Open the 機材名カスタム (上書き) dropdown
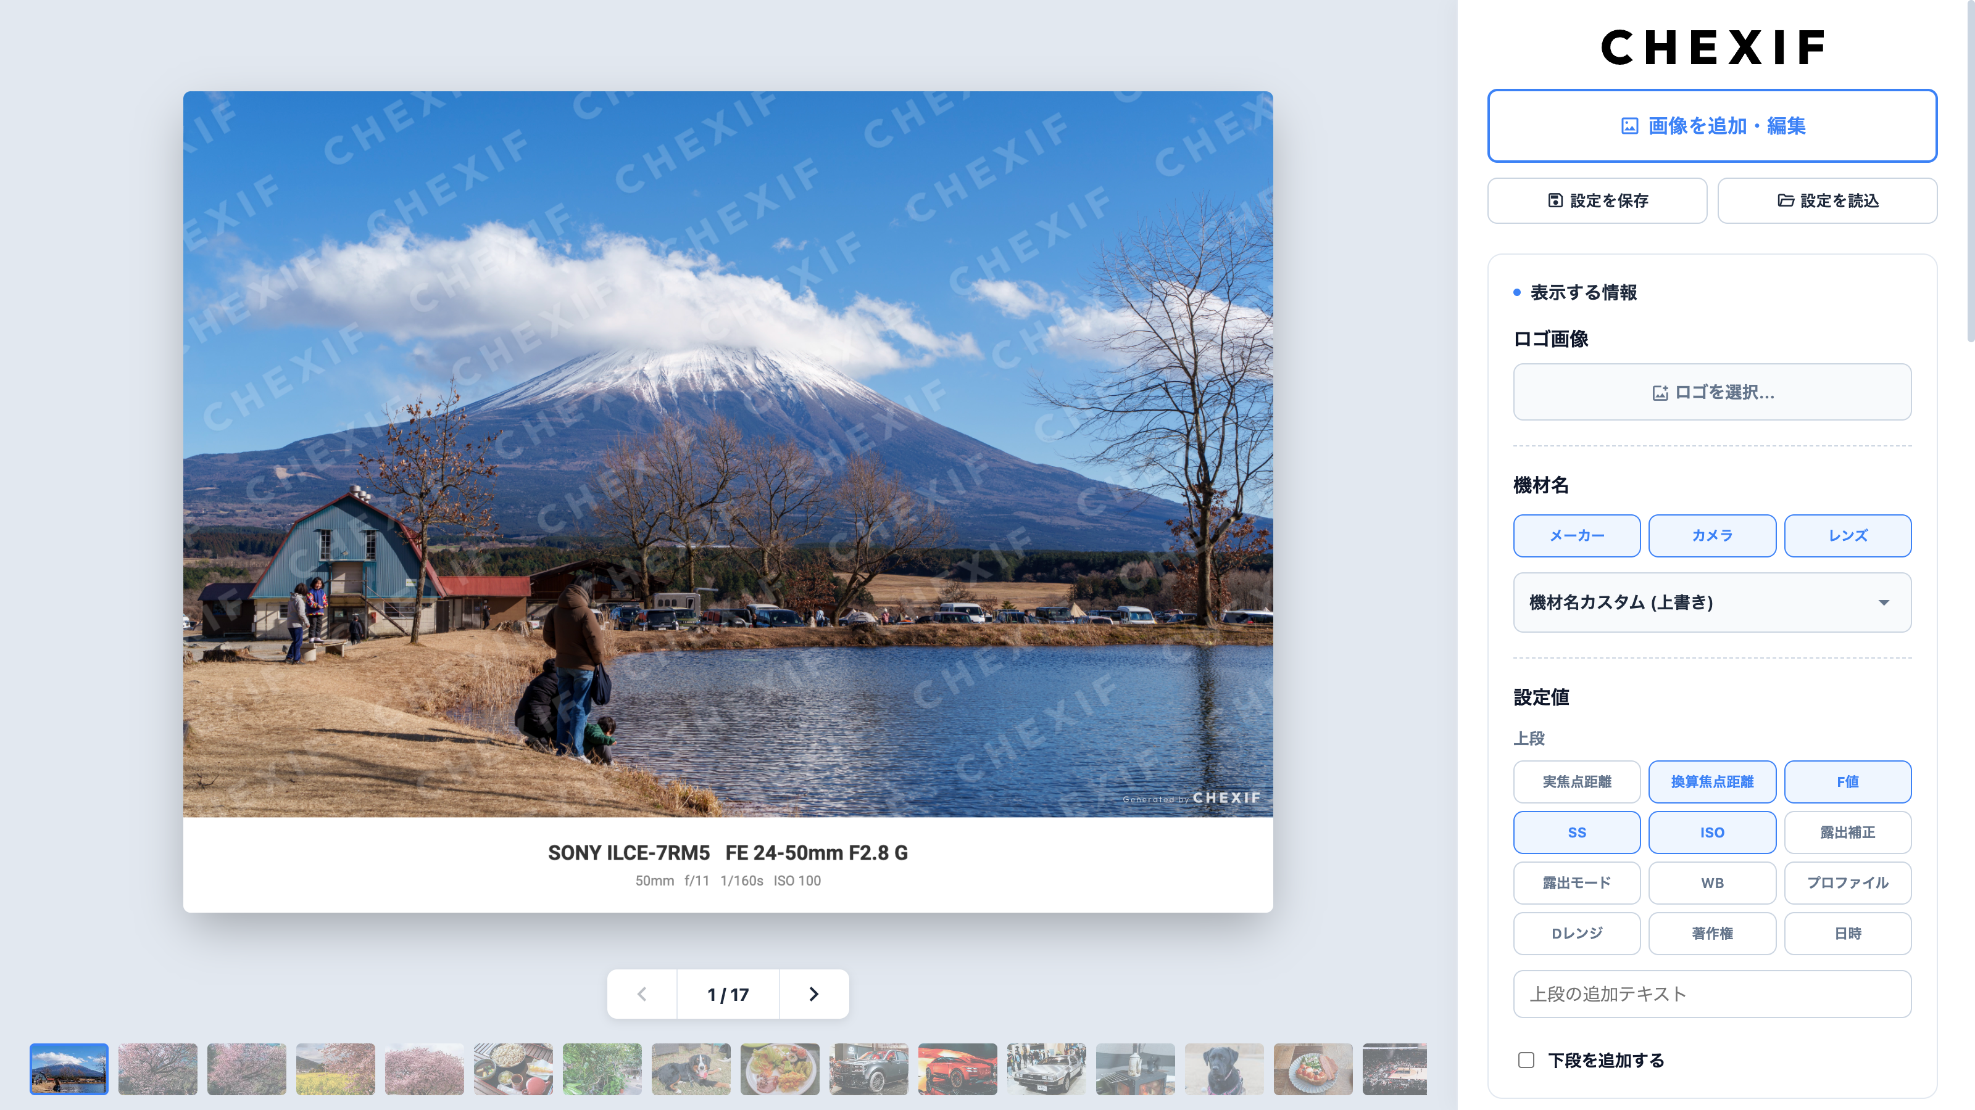The image size is (1975, 1110). (x=1712, y=603)
